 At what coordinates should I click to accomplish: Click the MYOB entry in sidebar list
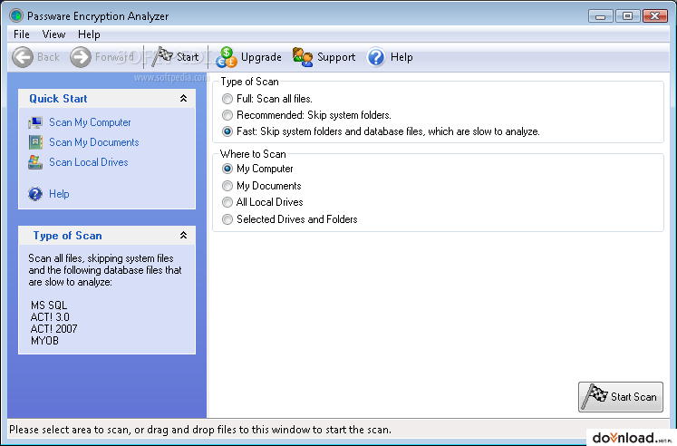(44, 341)
